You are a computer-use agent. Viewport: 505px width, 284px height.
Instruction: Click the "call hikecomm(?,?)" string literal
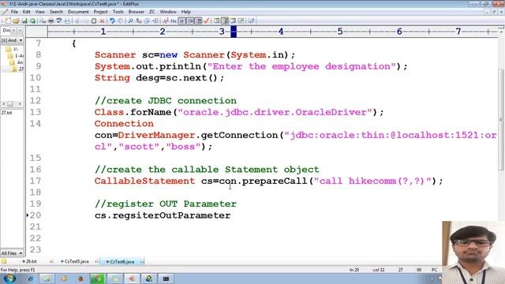pyautogui.click(x=372, y=181)
